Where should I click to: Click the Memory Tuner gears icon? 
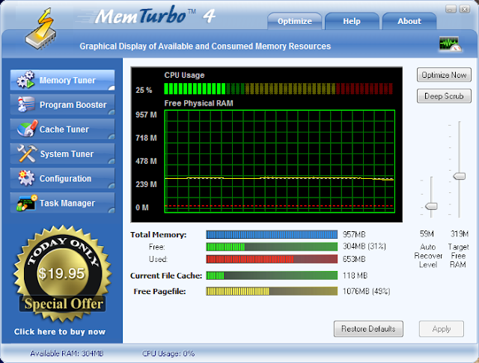point(25,80)
